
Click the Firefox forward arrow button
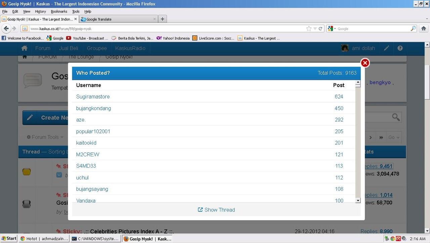pos(14,29)
